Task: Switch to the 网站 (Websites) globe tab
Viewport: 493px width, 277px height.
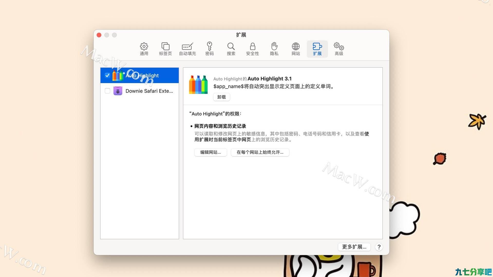Action: pyautogui.click(x=296, y=49)
